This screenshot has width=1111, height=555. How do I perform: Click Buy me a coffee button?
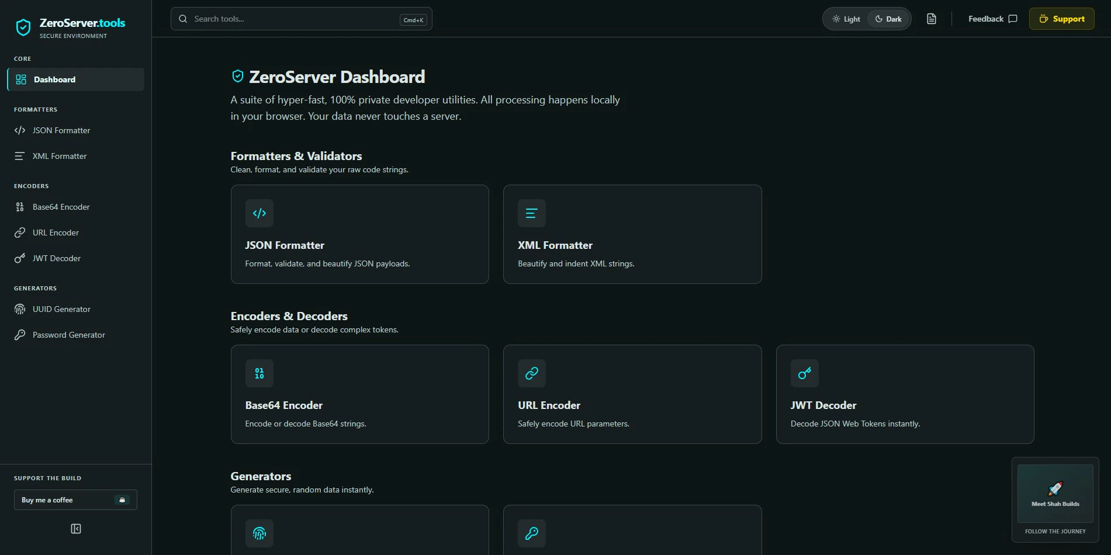(x=75, y=500)
